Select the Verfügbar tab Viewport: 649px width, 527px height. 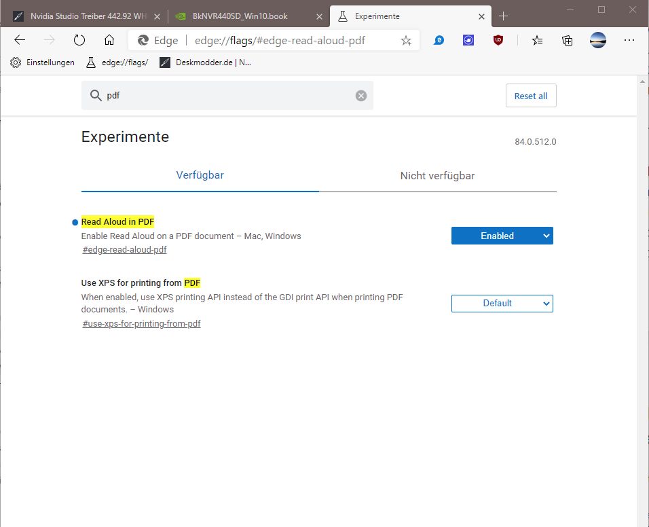(200, 175)
